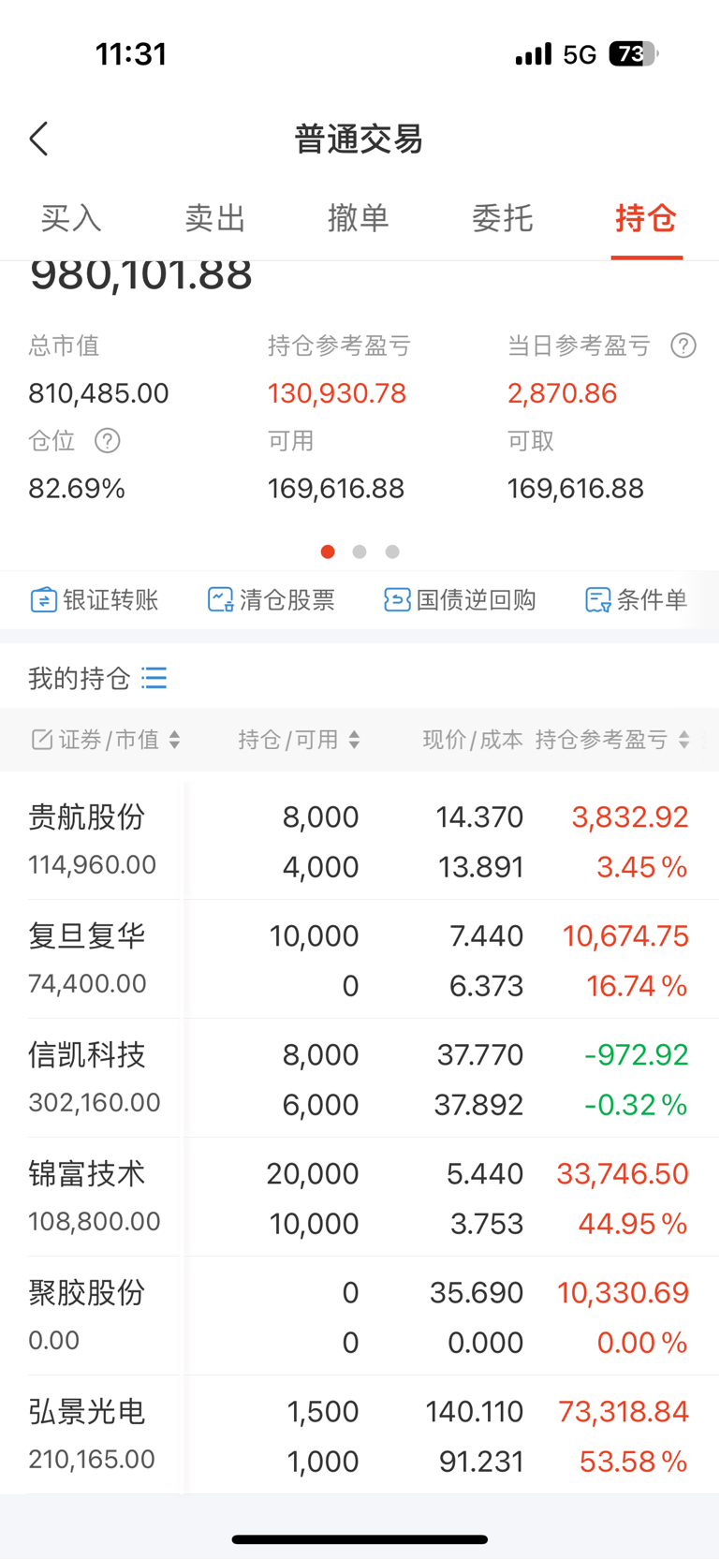Tap 可取 value 169,616.88
This screenshot has width=720, height=1559.
[576, 489]
